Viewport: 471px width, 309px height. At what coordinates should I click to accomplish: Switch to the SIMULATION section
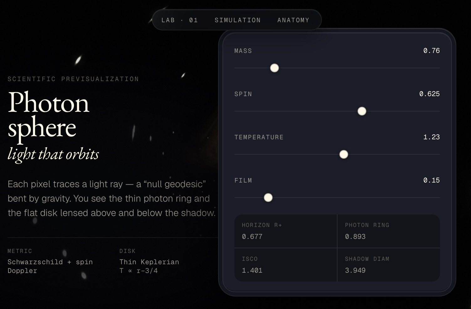coord(238,20)
